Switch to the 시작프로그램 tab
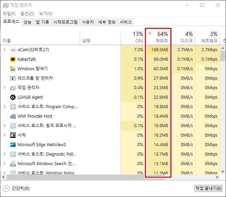 click(x=65, y=22)
